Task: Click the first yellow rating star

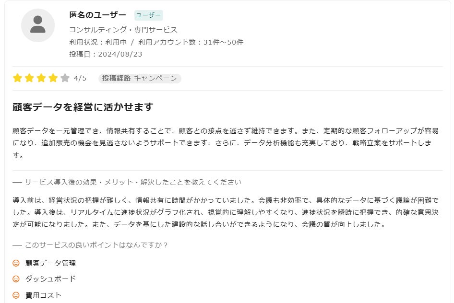Action: (x=18, y=78)
